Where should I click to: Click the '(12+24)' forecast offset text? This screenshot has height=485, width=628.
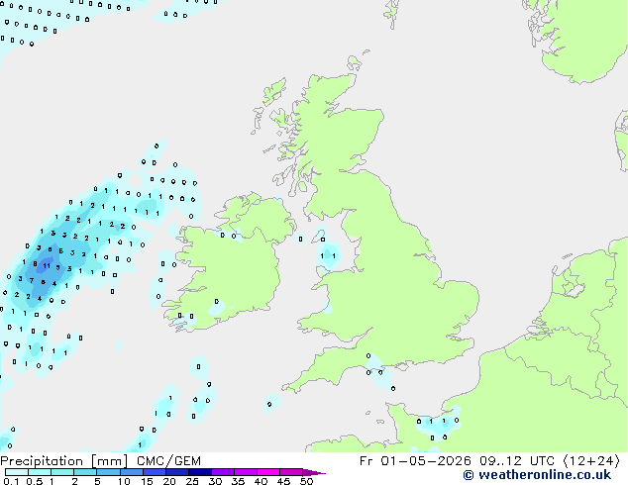click(x=591, y=461)
